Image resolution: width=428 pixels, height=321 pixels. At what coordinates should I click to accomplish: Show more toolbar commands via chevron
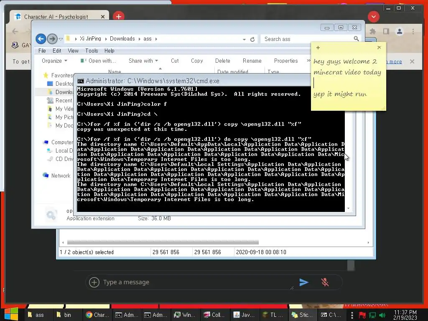pyautogui.click(x=308, y=61)
